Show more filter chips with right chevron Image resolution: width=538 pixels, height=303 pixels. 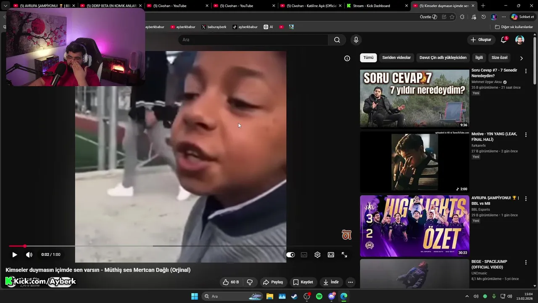click(522, 58)
